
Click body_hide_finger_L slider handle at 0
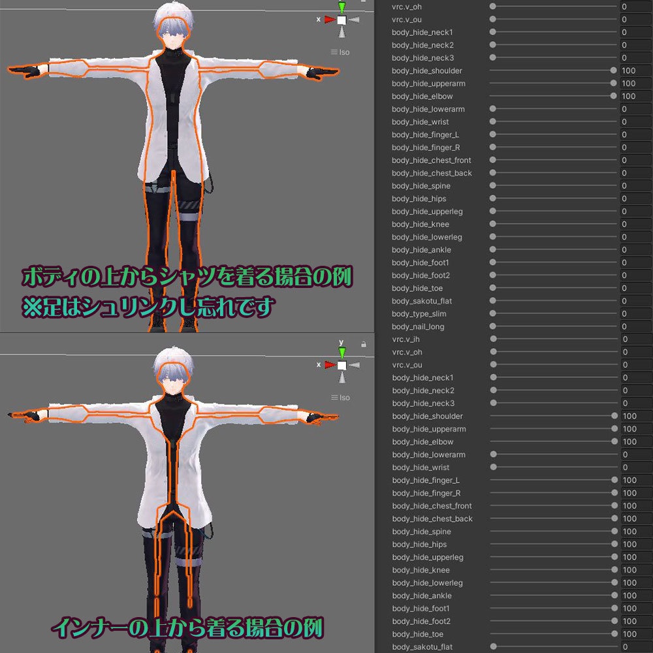coord(492,134)
